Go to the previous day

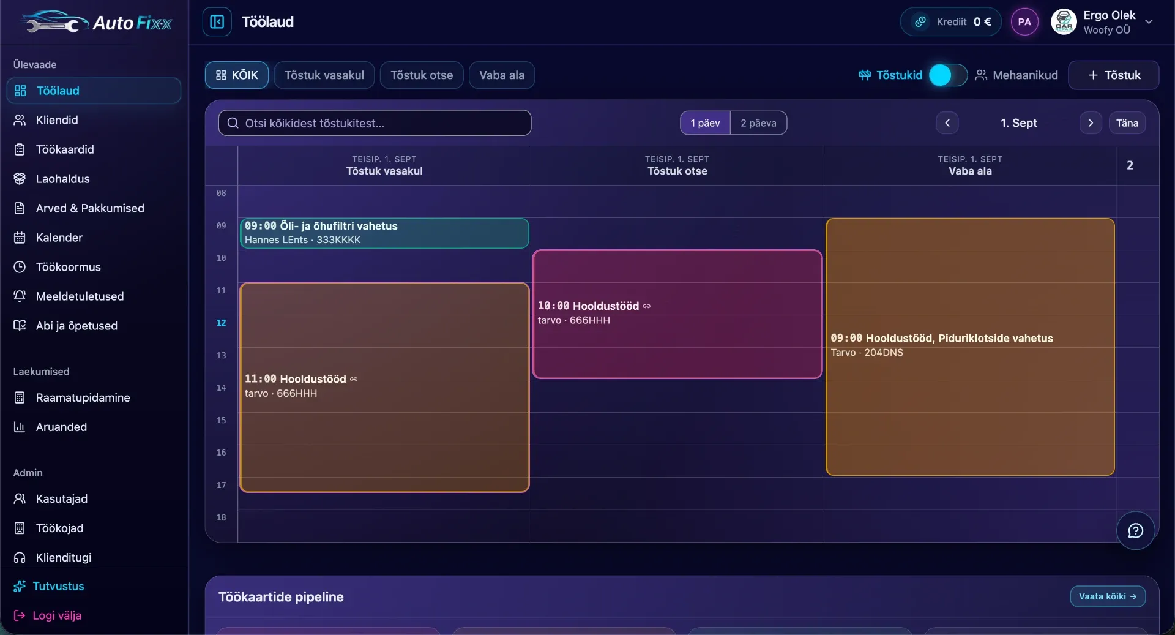pos(947,123)
